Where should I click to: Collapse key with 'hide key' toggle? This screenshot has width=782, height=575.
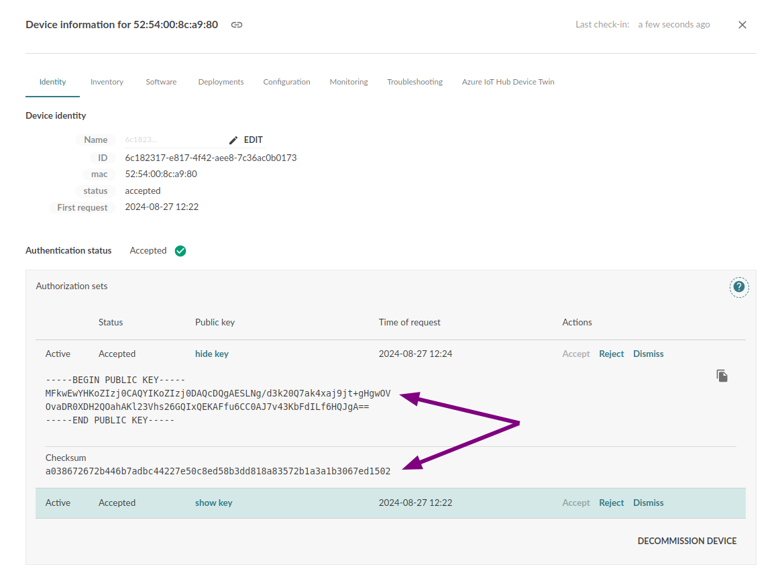(x=211, y=354)
